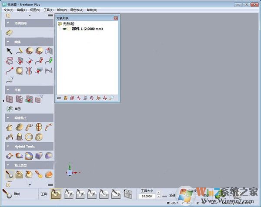This screenshot has height=207, width=261.
Task: Select the 无标题 root tree item
Action: [x=68, y=24]
